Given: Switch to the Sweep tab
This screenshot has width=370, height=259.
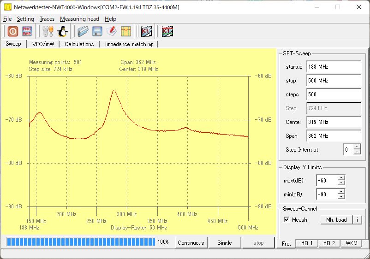Looking at the screenshot, I should [13, 44].
